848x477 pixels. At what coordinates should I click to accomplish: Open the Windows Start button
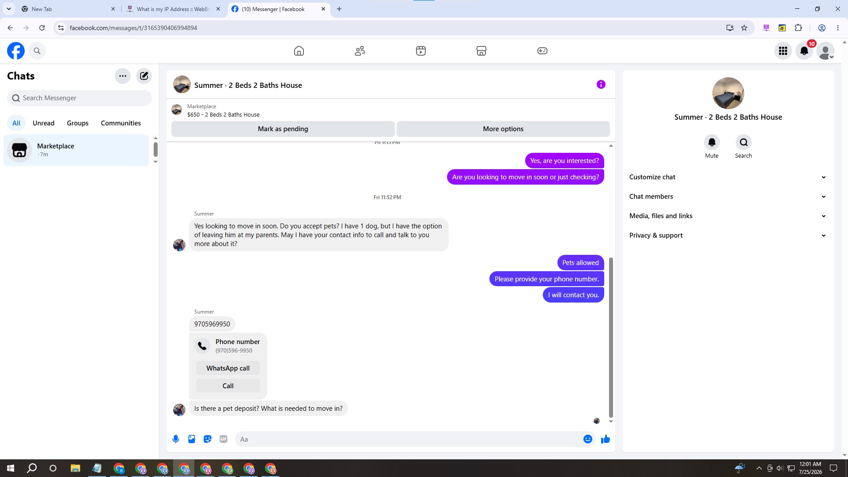point(11,468)
